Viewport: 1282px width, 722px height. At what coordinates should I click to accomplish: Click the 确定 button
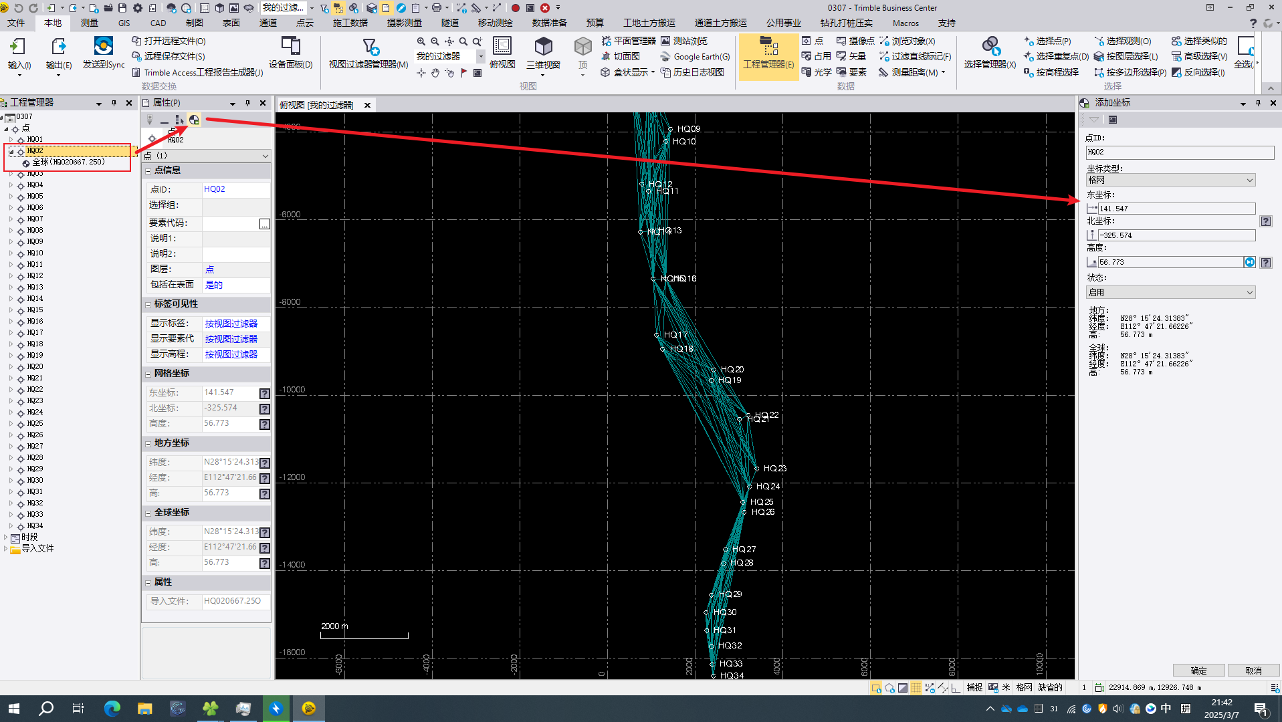[1198, 671]
